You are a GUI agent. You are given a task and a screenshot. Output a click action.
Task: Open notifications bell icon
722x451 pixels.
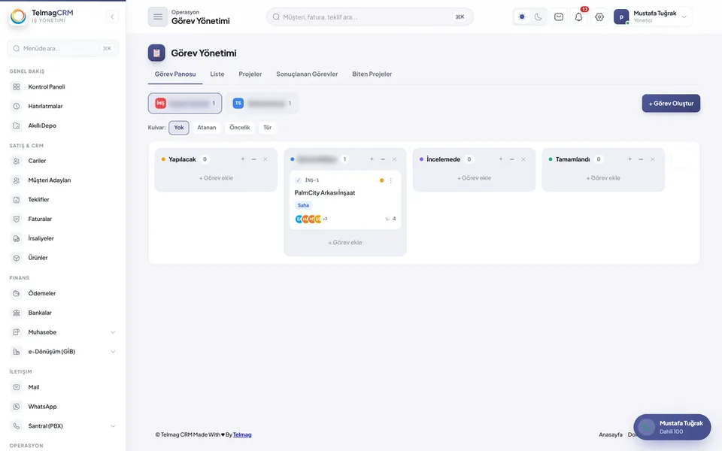click(579, 17)
